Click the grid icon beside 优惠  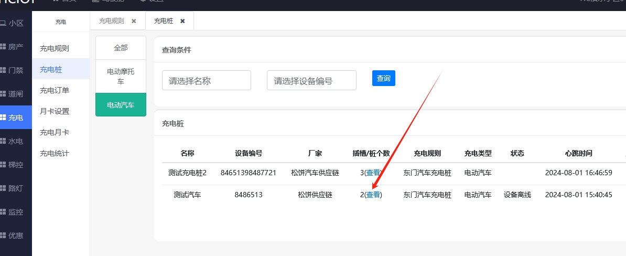tap(3, 235)
